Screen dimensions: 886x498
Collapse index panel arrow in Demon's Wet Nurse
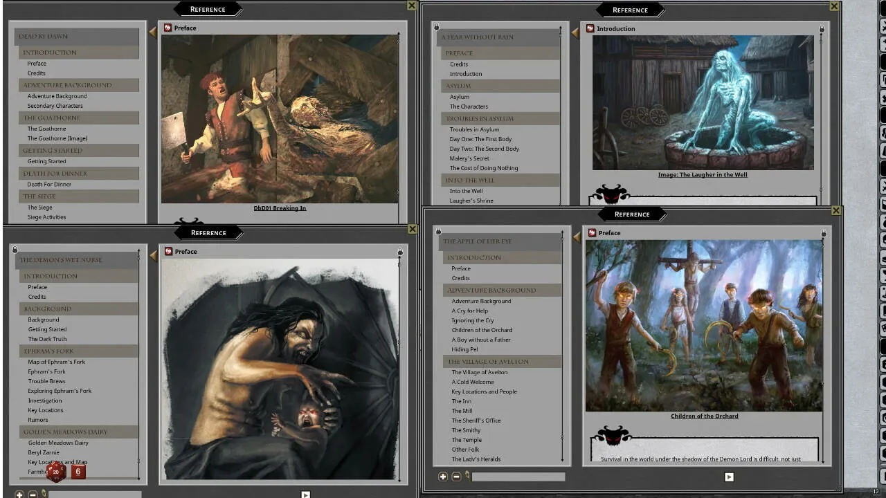154,256
